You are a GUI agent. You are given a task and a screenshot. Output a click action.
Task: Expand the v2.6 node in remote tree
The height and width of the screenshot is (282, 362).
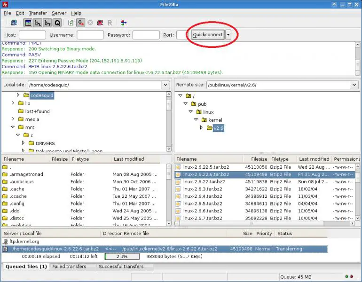pos(201,127)
